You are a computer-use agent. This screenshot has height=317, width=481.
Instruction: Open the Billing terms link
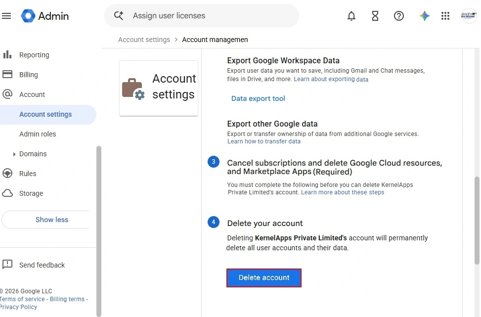(x=67, y=299)
